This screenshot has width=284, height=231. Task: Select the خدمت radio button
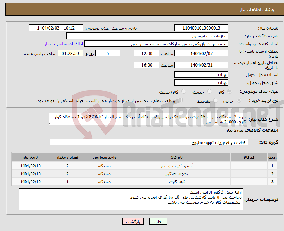pyautogui.click(x=209, y=91)
